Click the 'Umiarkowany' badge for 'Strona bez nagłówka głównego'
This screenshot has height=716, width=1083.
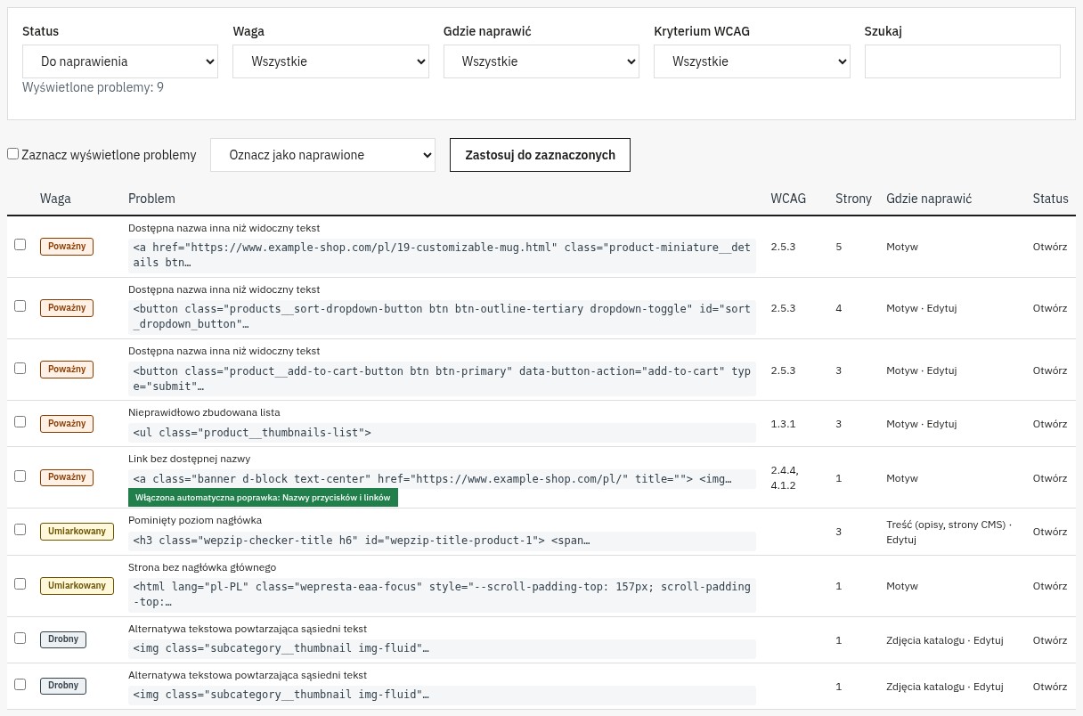[x=77, y=586]
